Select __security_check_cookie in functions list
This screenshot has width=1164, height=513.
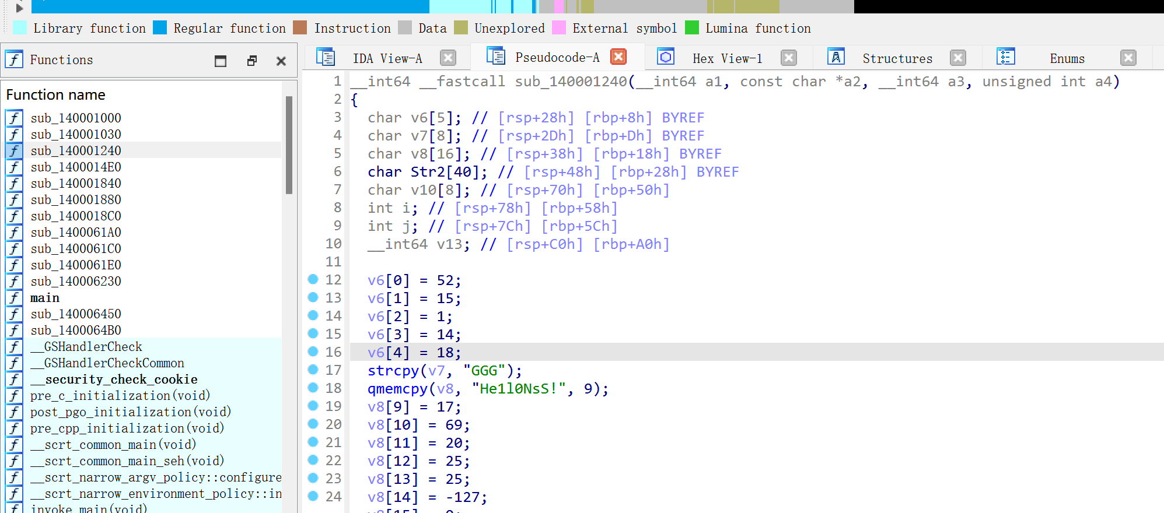[x=114, y=379]
